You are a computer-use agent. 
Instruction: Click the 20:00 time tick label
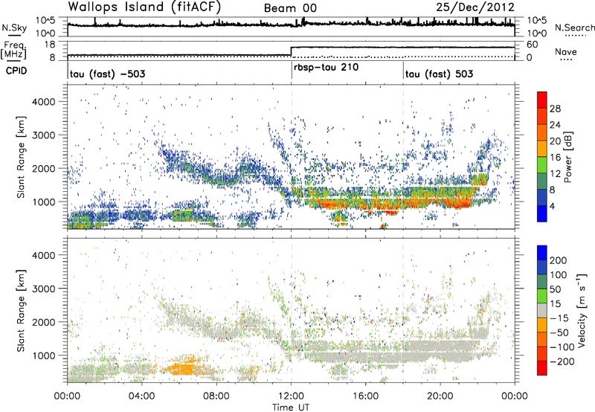pos(440,396)
